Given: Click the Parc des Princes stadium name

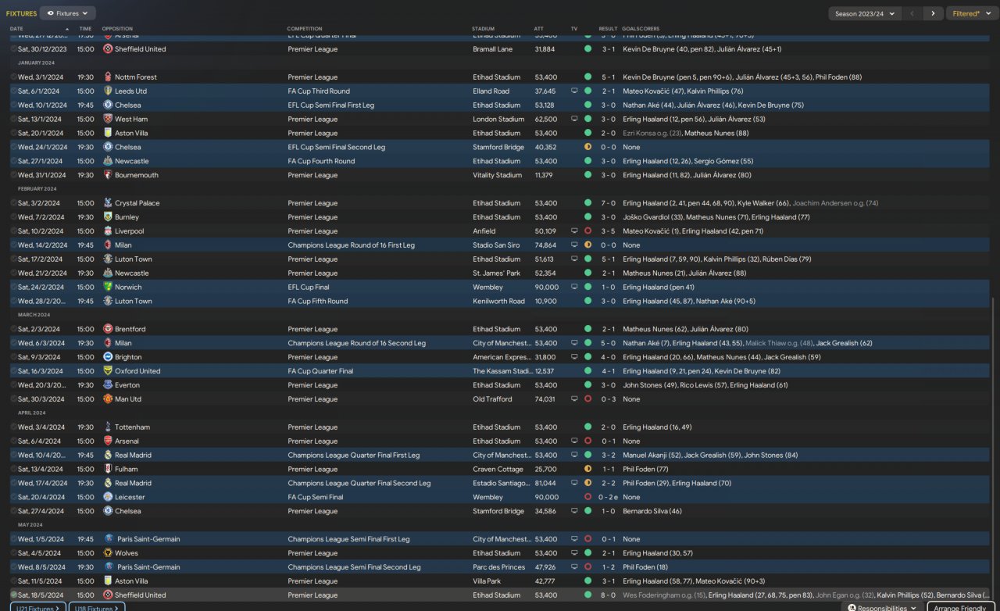Looking at the screenshot, I should (x=498, y=567).
